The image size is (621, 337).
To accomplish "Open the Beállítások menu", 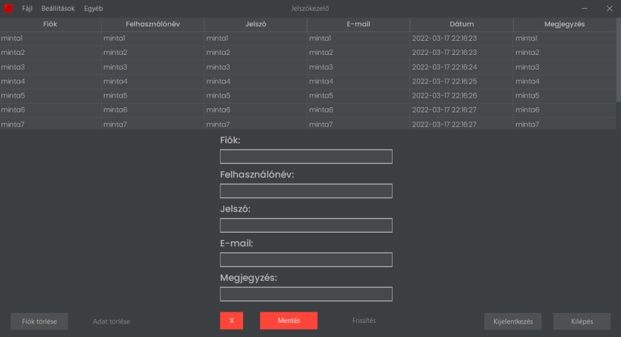I will [x=58, y=9].
